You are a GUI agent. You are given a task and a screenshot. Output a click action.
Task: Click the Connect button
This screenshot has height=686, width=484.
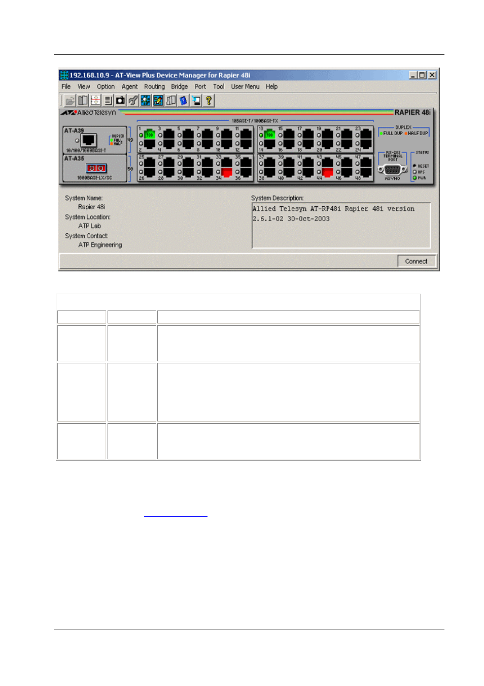(416, 261)
